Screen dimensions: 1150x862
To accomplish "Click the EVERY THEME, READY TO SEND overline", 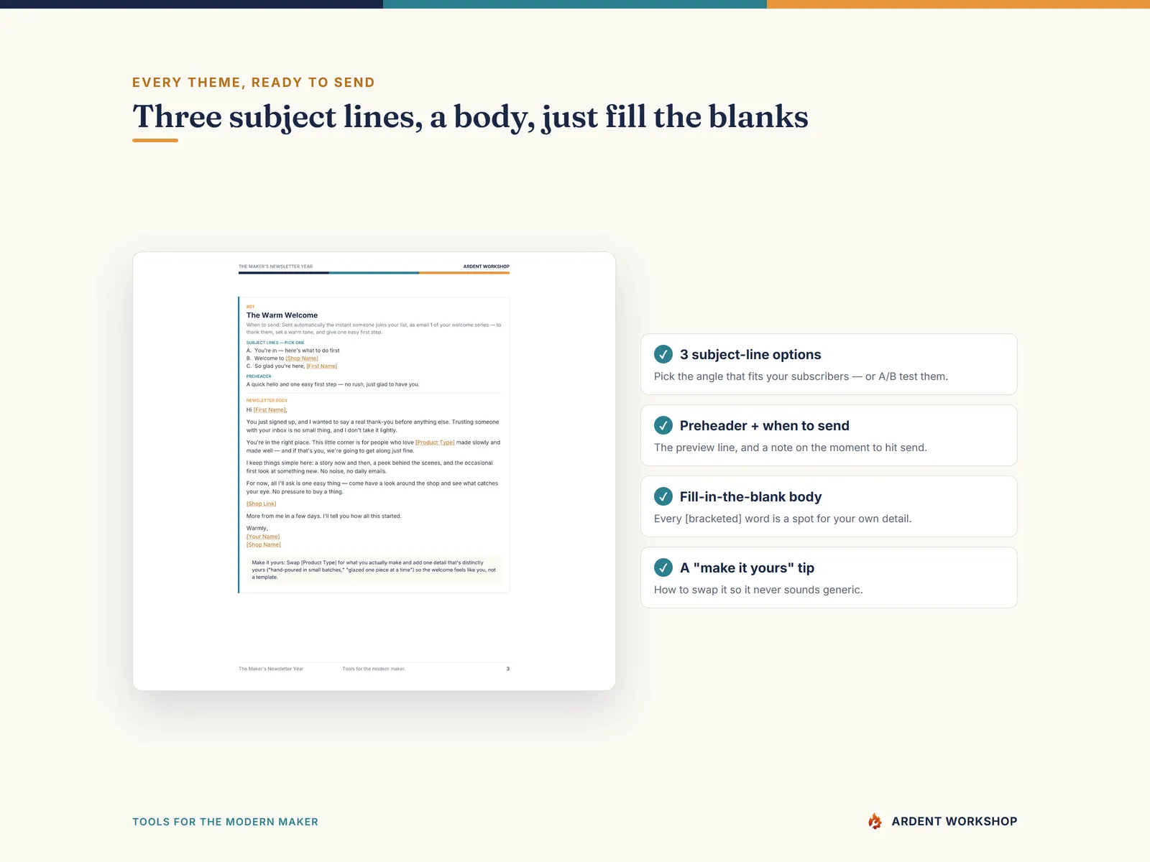I will tap(254, 83).
